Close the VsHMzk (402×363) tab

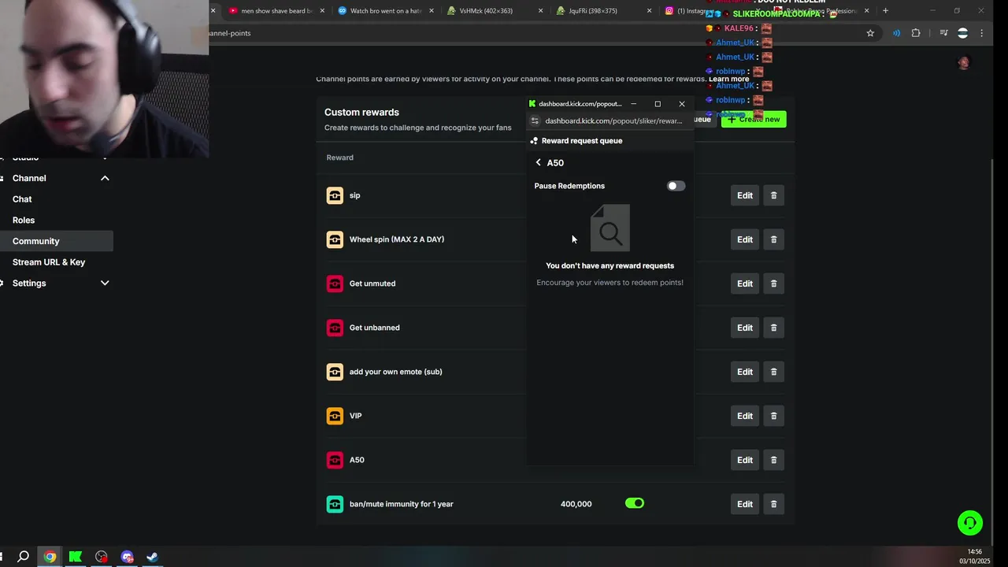coord(541,11)
